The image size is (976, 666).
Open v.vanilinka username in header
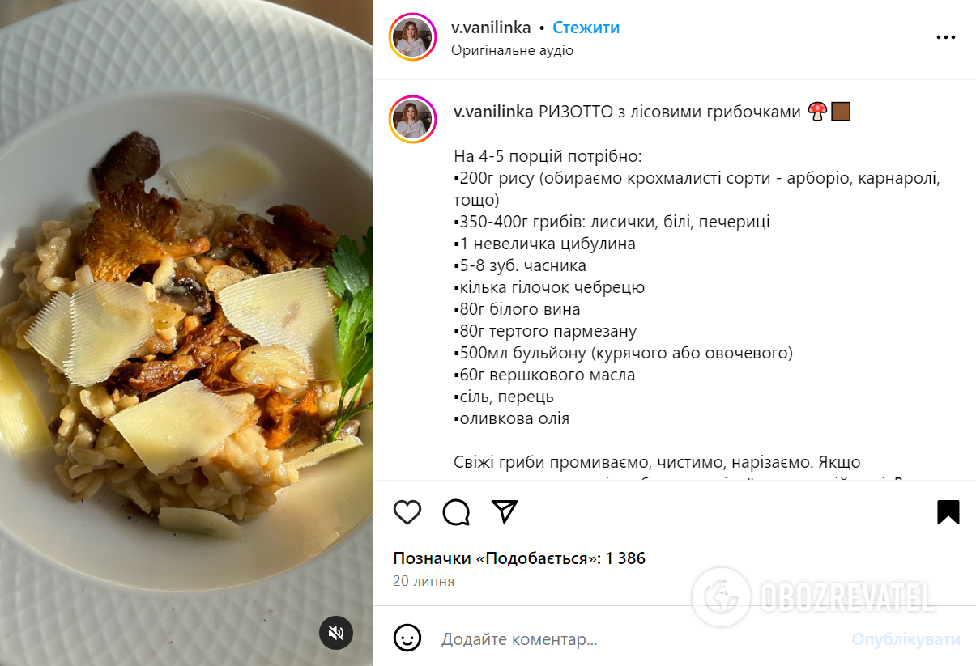click(x=491, y=28)
